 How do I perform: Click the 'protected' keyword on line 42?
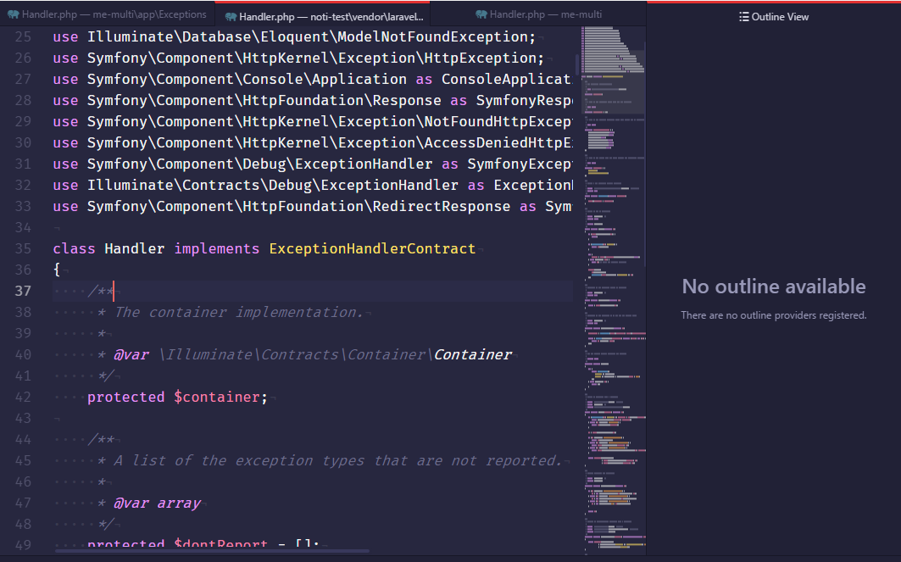pyautogui.click(x=125, y=397)
